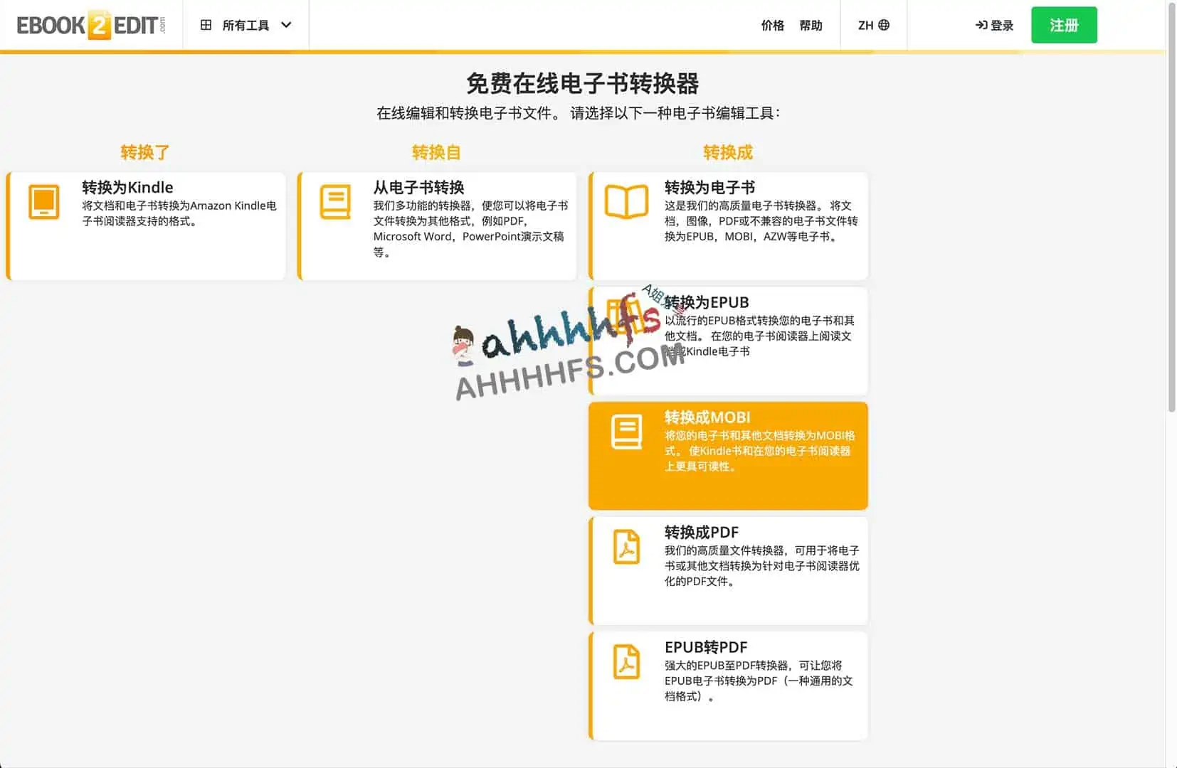The image size is (1177, 768).
Task: Click the PDF file icon on 转换成PDF card
Action: [626, 548]
